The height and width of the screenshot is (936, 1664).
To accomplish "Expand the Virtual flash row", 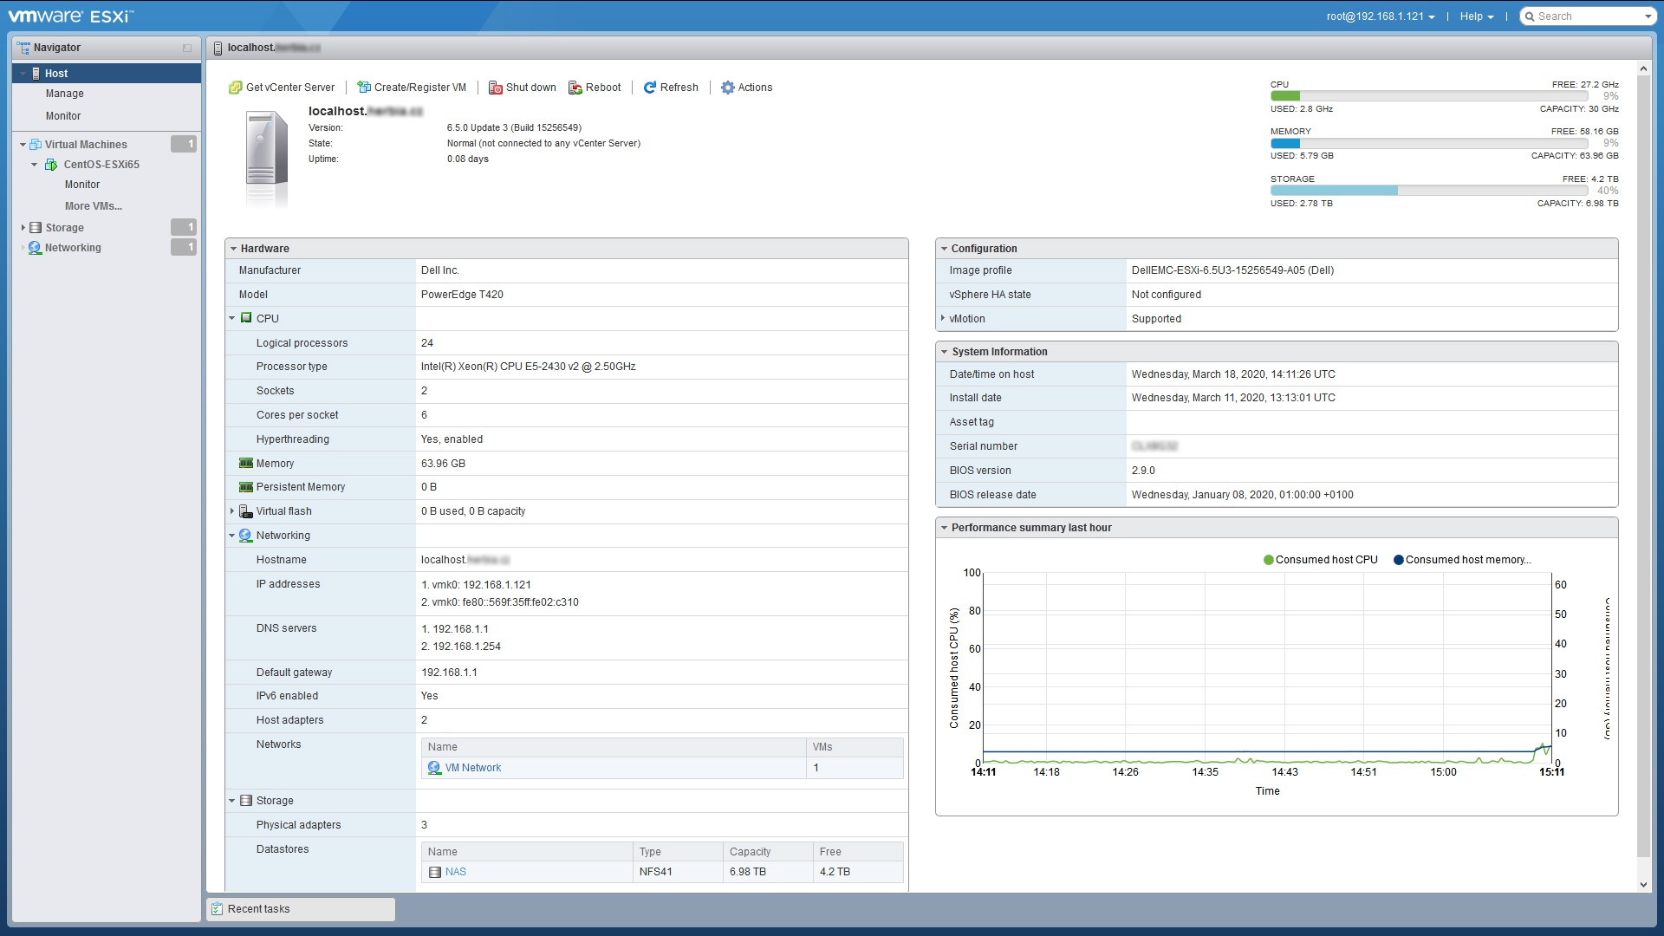I will coord(232,511).
